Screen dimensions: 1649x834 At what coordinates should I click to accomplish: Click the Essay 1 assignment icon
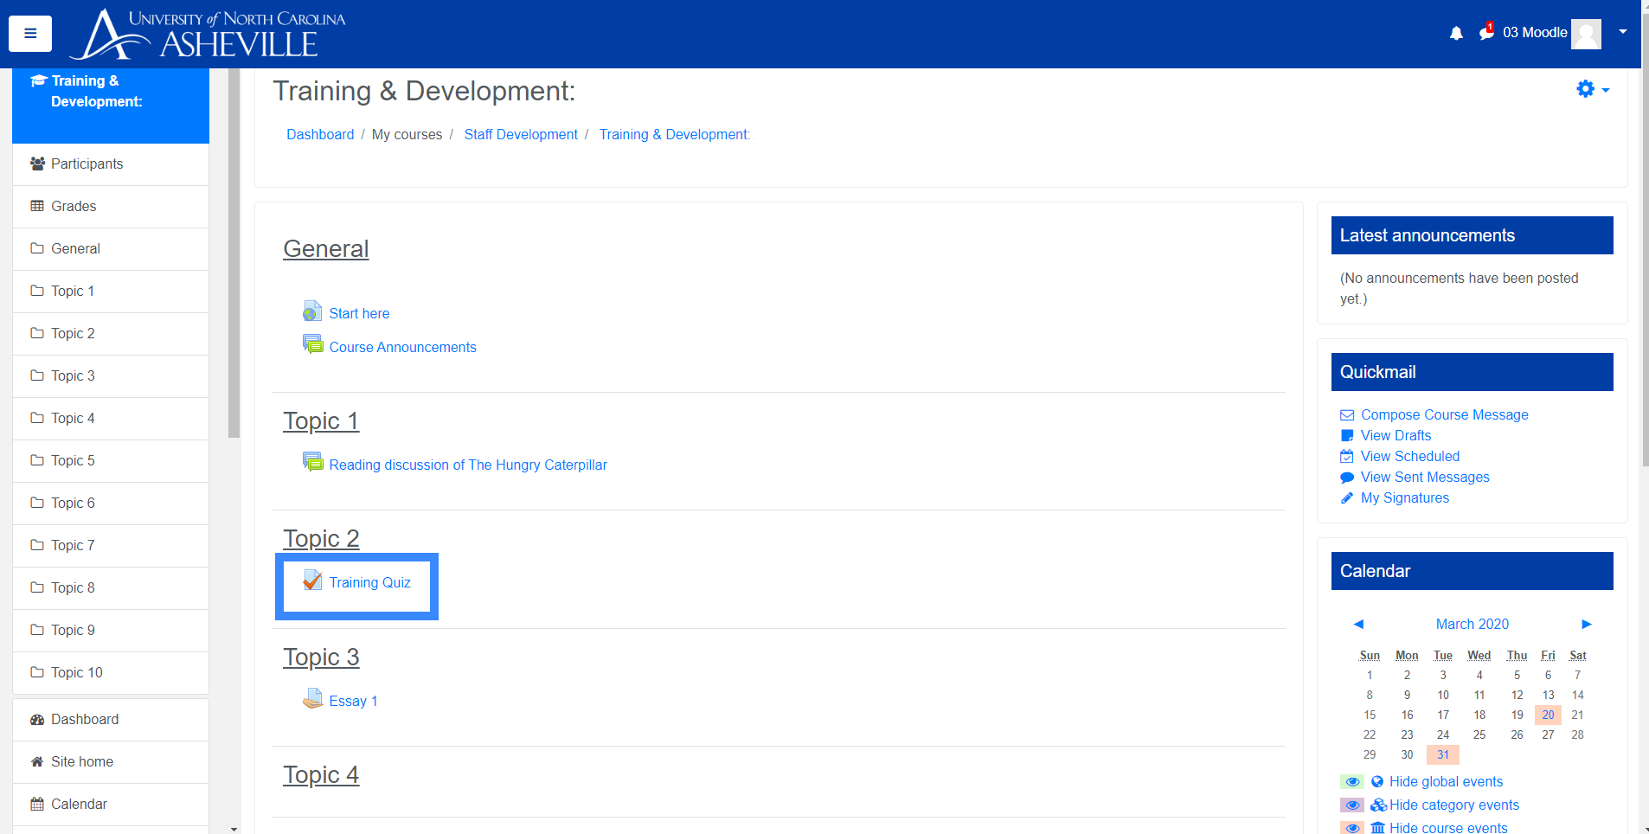pyautogui.click(x=312, y=700)
